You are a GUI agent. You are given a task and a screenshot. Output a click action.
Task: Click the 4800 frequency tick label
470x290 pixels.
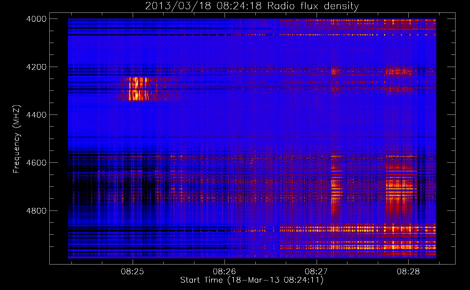(x=36, y=211)
